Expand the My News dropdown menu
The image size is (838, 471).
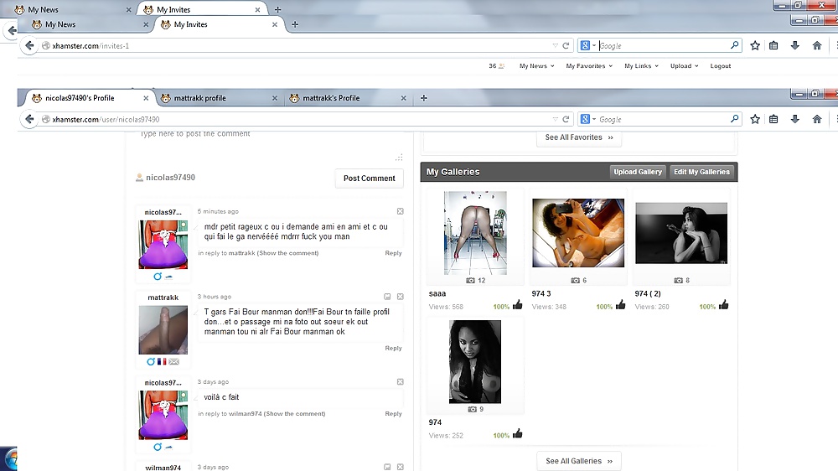tap(536, 66)
